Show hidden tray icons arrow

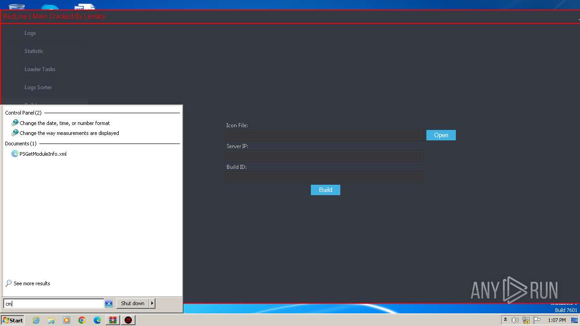pyautogui.click(x=505, y=320)
